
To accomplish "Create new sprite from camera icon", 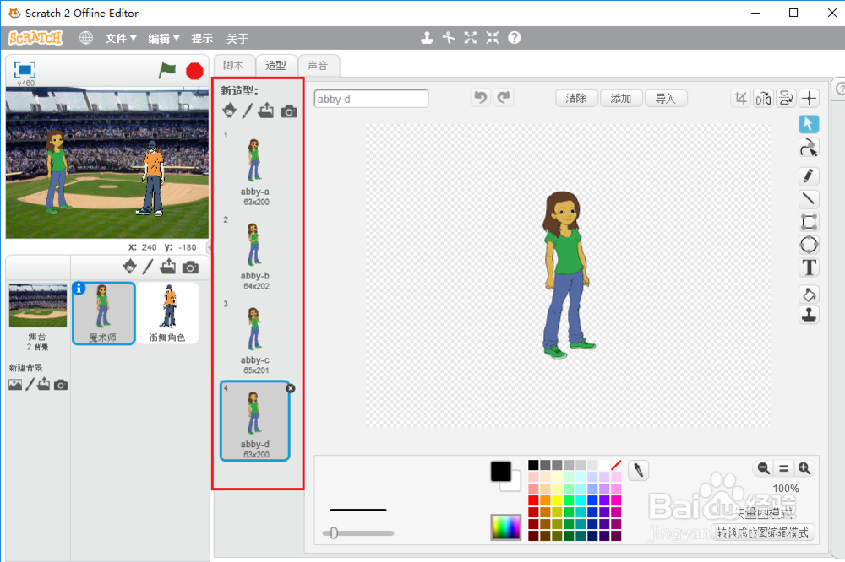I will [x=190, y=267].
